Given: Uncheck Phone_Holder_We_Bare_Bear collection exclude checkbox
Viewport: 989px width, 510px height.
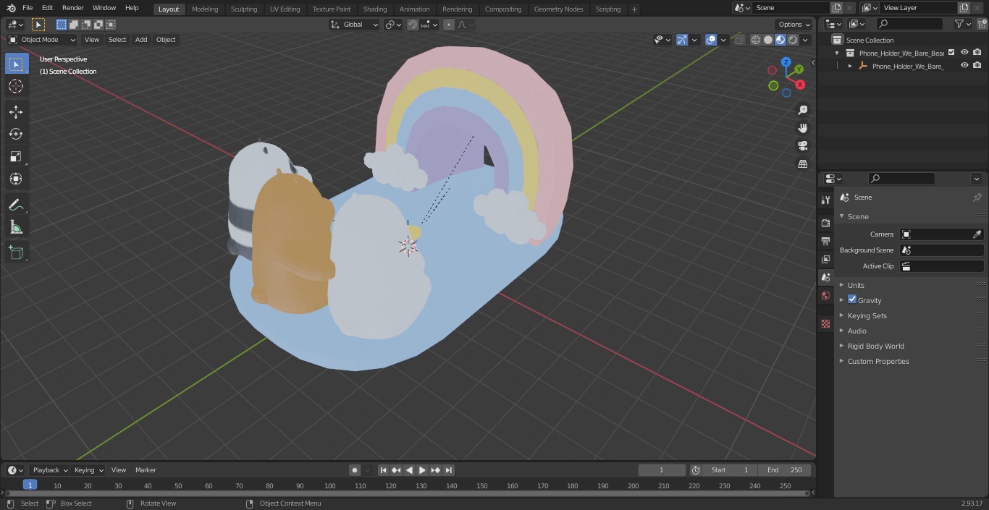Looking at the screenshot, I should 951,52.
